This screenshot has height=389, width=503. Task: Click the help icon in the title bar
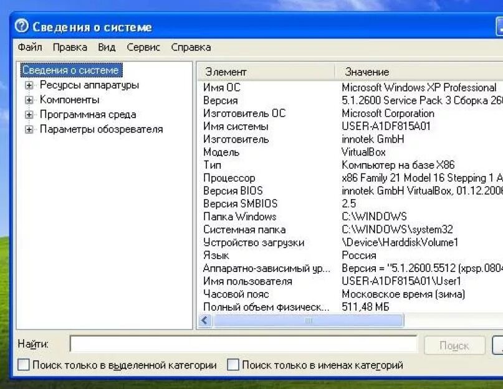[22, 26]
